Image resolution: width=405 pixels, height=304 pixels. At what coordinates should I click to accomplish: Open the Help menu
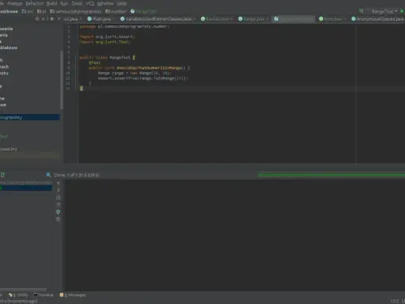pyautogui.click(x=122, y=3)
